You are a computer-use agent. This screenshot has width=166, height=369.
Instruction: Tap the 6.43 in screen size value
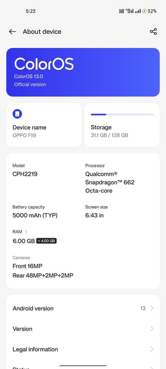[95, 215]
